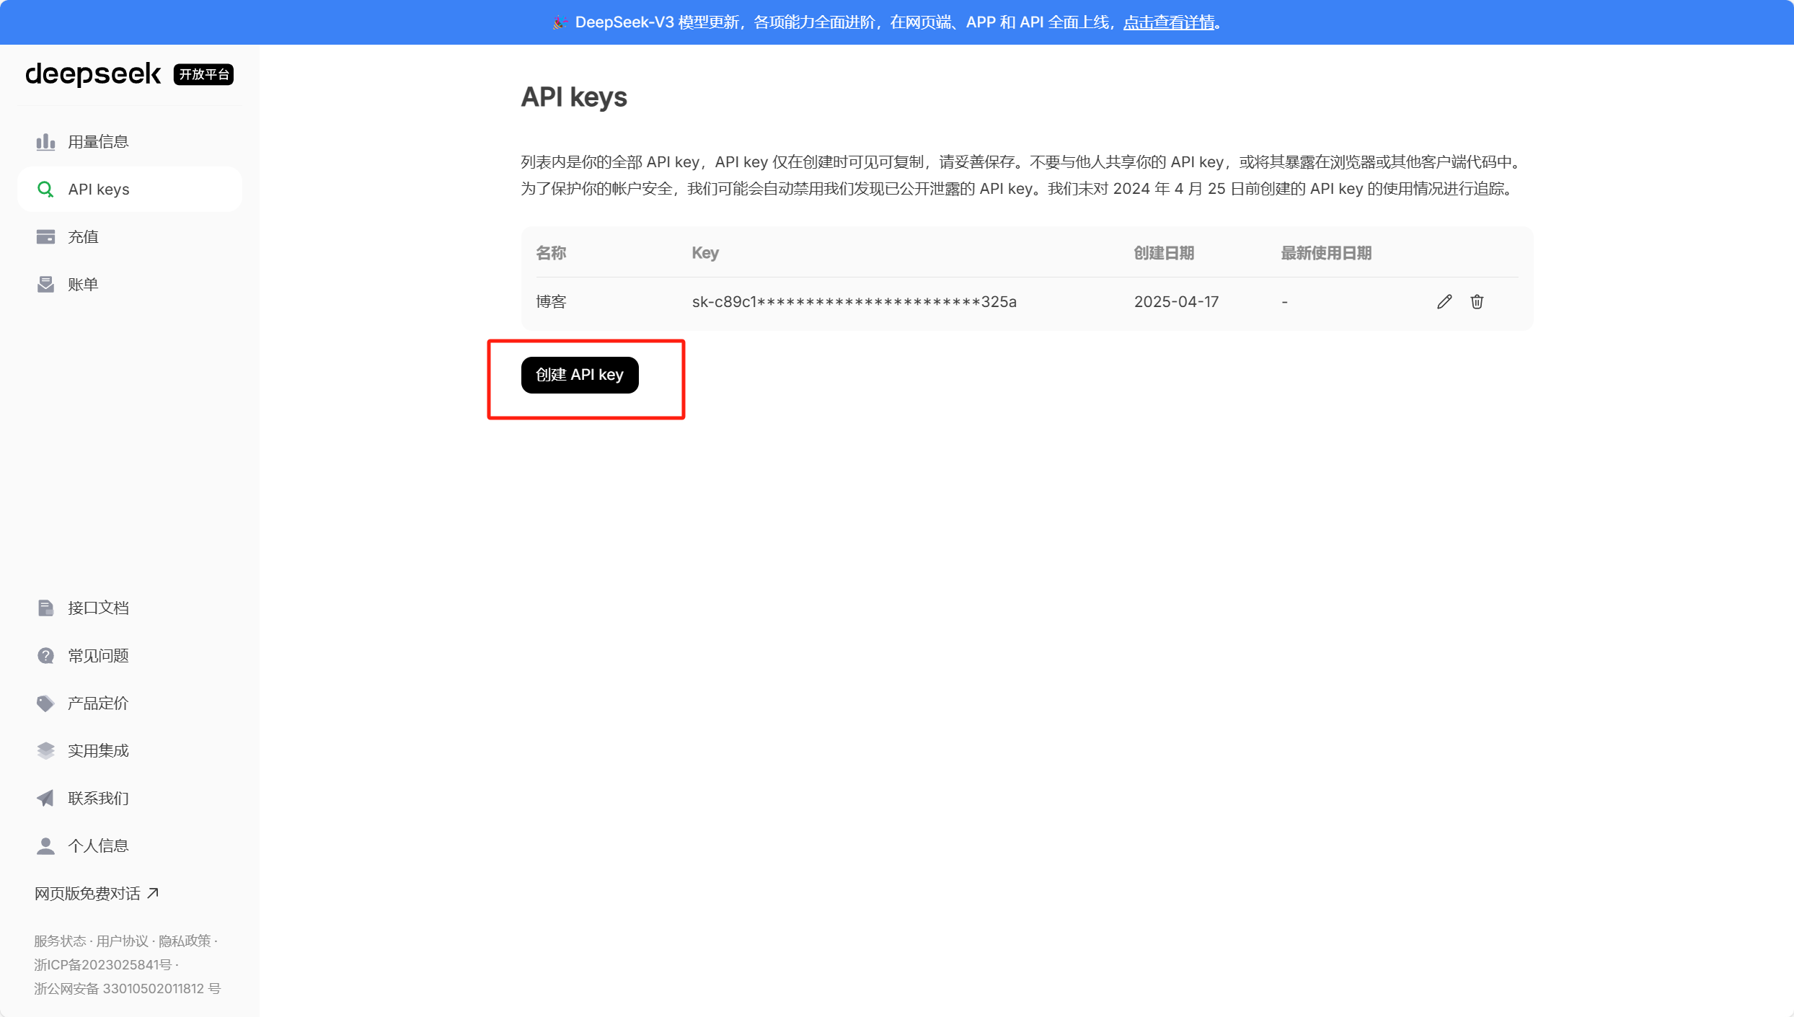Image resolution: width=1794 pixels, height=1017 pixels.
Task: Click the document icon beside 接口文档
Action: click(x=45, y=608)
